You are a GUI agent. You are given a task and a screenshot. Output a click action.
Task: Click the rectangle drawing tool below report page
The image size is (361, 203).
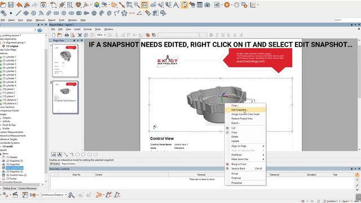coord(90,155)
